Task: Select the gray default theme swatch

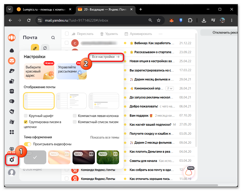Action: (x=35, y=157)
